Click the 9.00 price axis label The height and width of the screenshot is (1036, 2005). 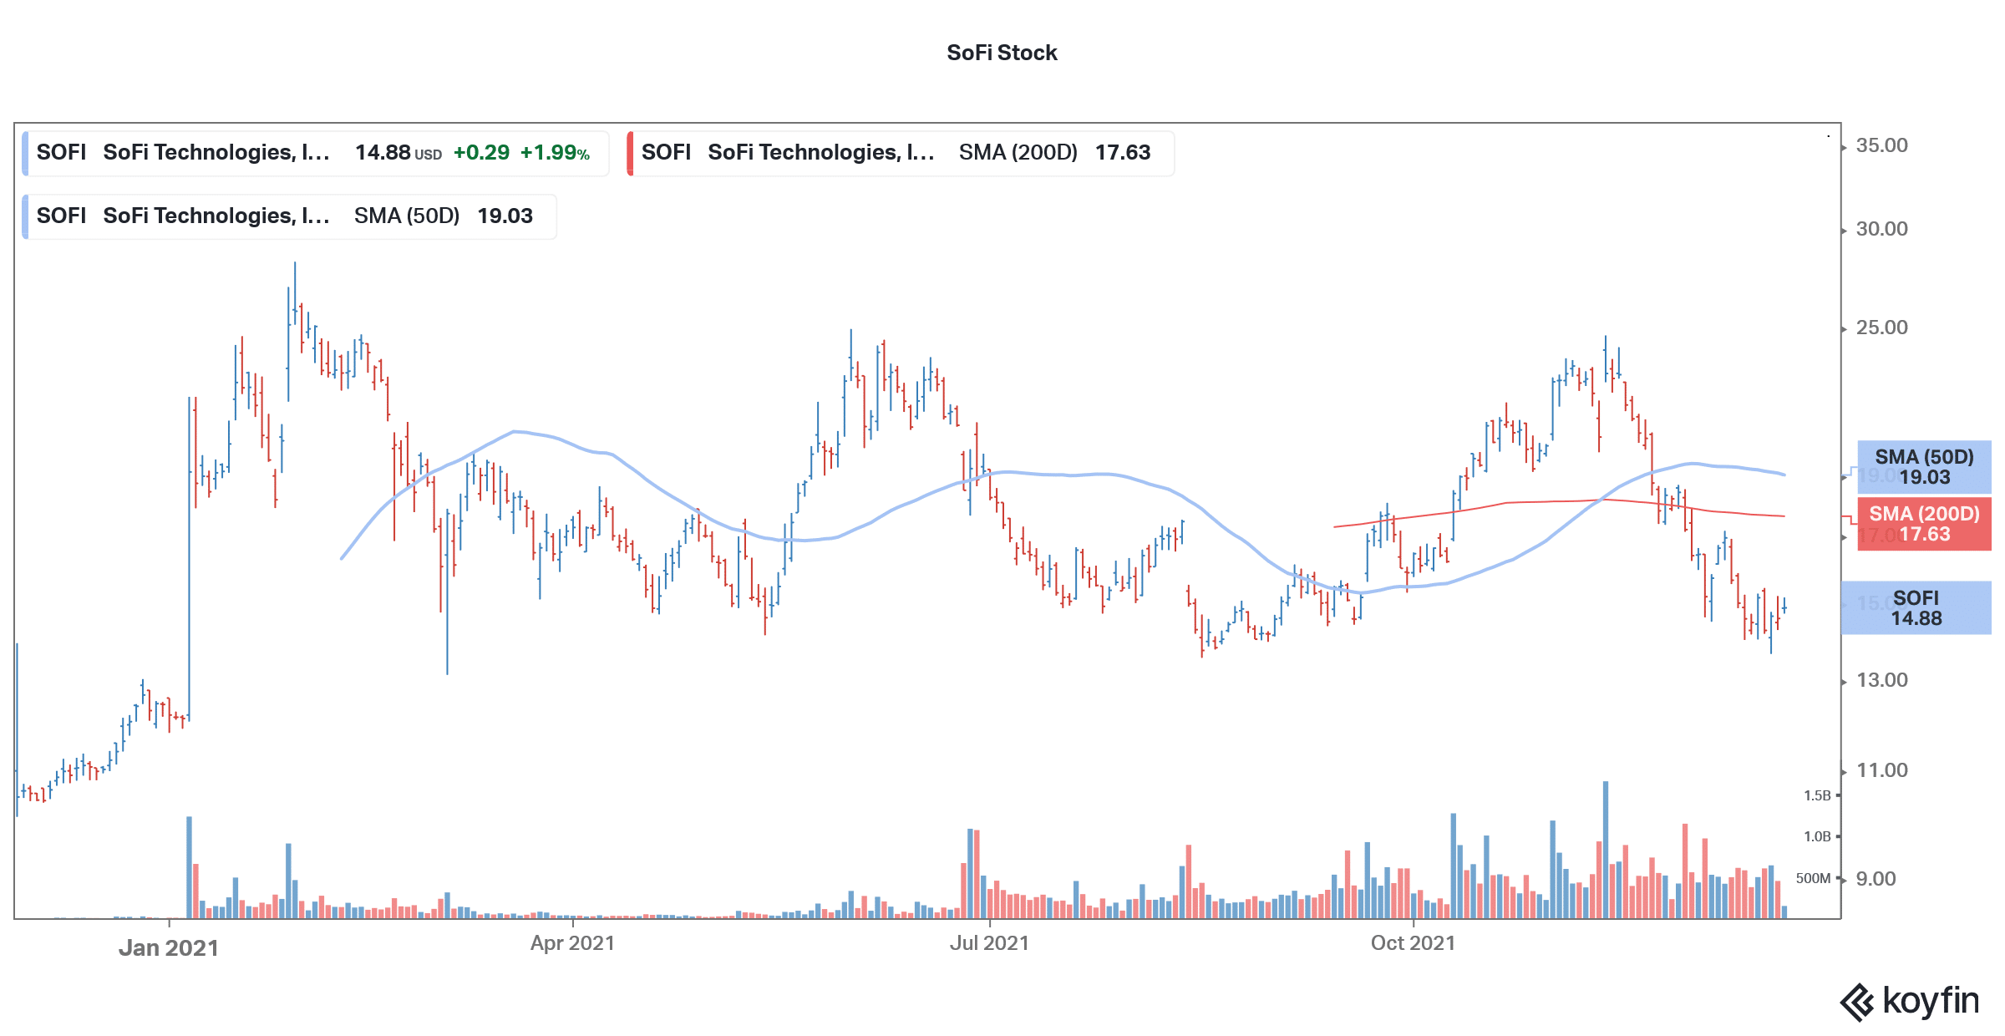[1876, 879]
